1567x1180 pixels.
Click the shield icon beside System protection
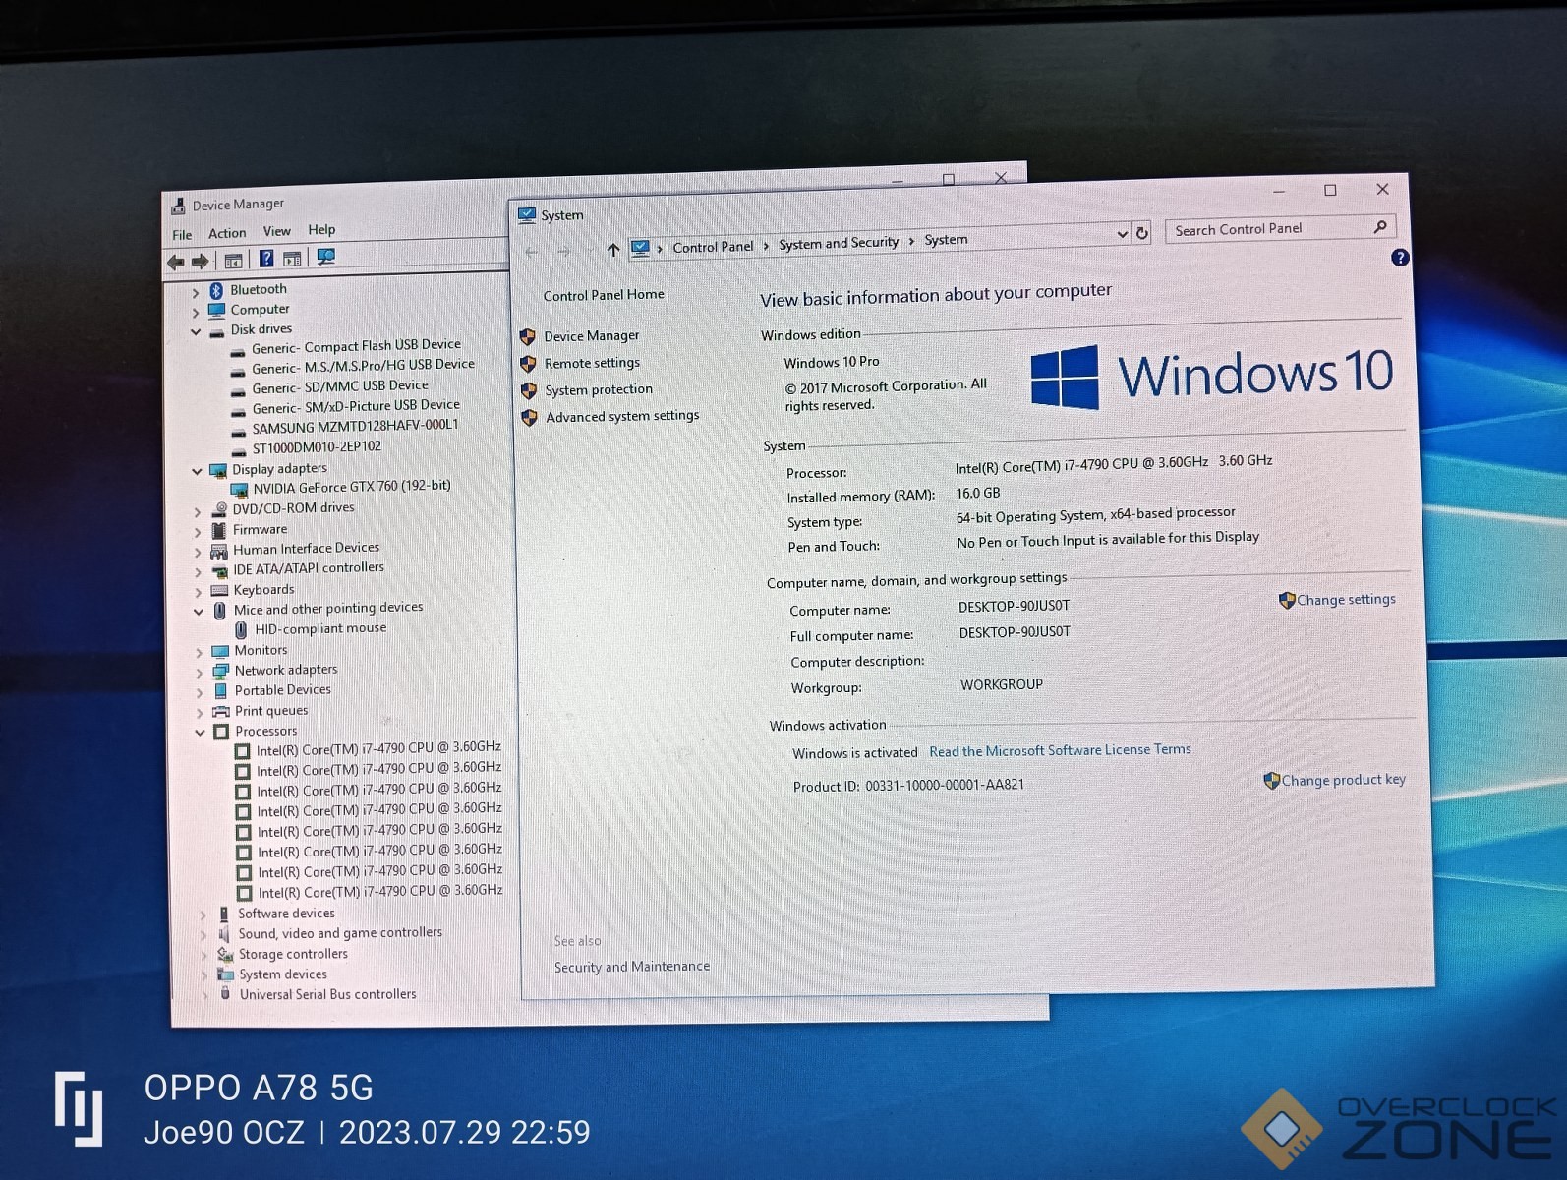coord(529,390)
